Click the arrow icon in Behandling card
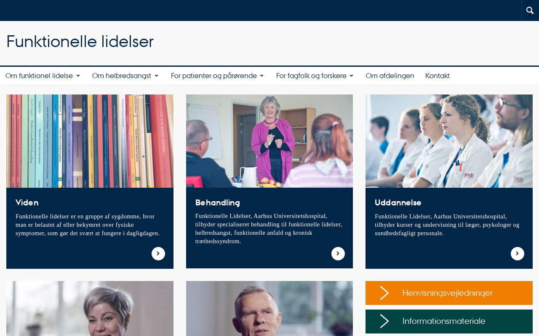 (338, 254)
